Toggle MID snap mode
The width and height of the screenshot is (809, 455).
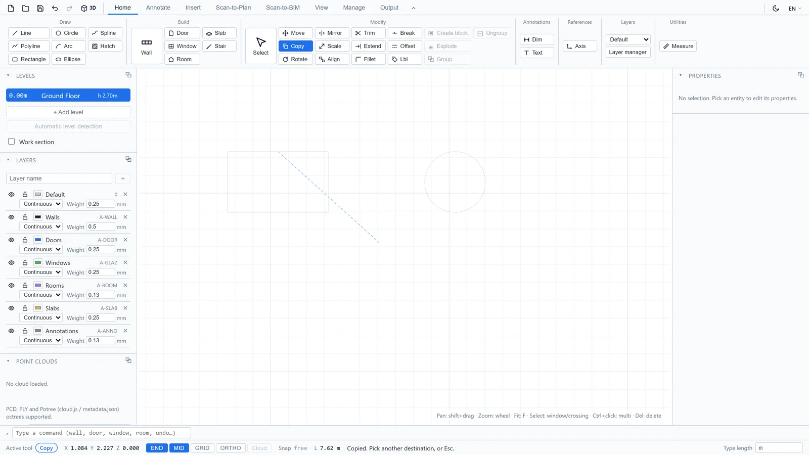(x=179, y=448)
